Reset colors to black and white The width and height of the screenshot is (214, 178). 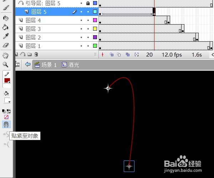pos(4,111)
